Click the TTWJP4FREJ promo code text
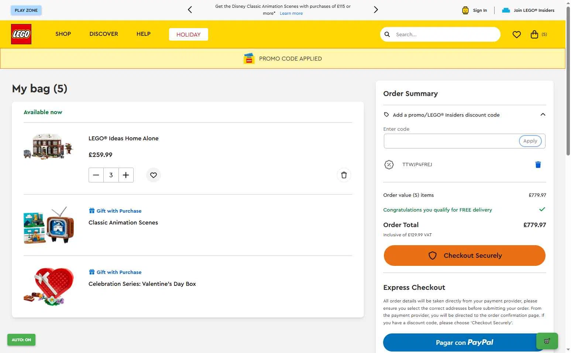This screenshot has width=571, height=353. [417, 165]
